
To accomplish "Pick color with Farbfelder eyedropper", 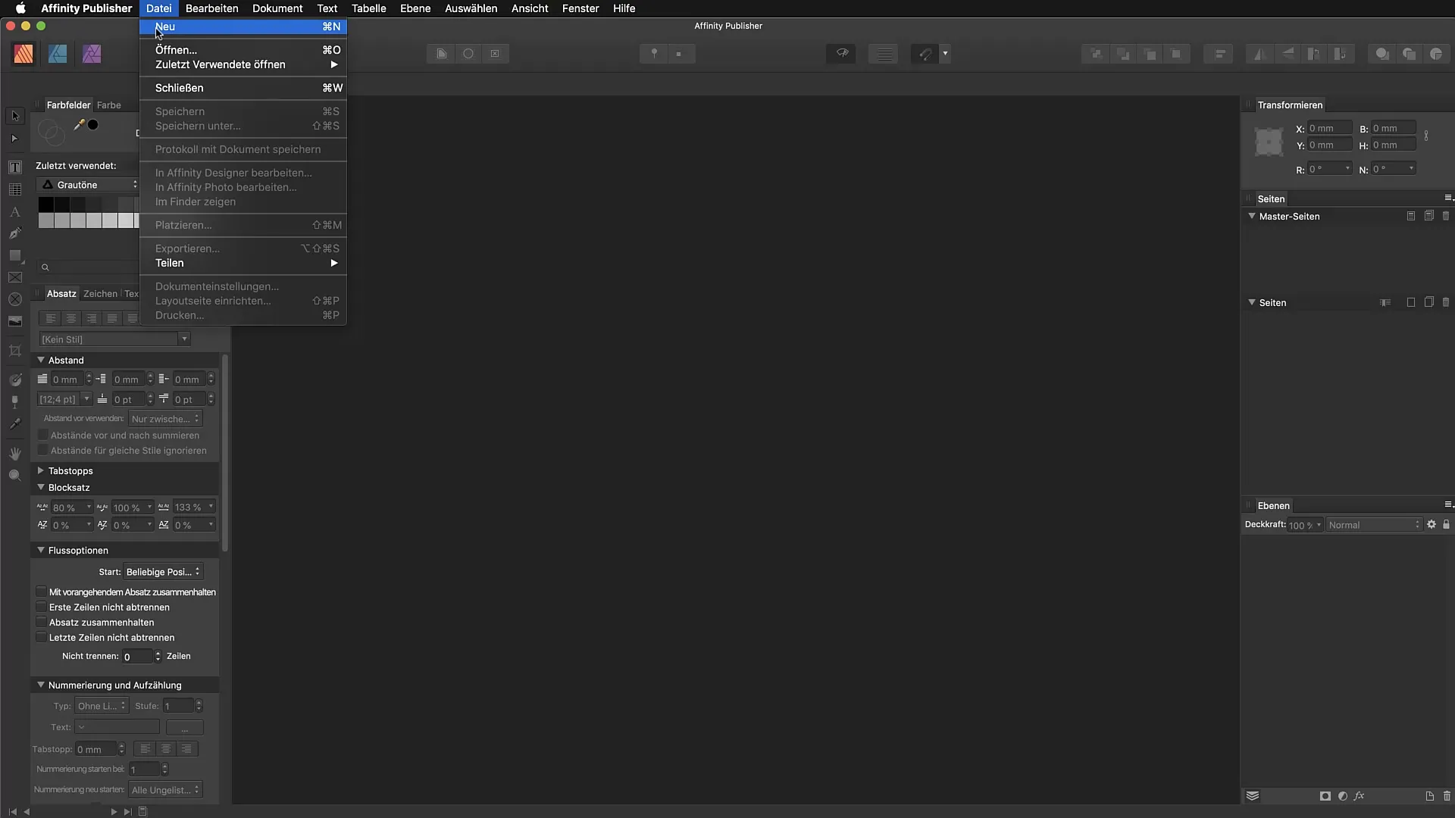I will tap(79, 125).
